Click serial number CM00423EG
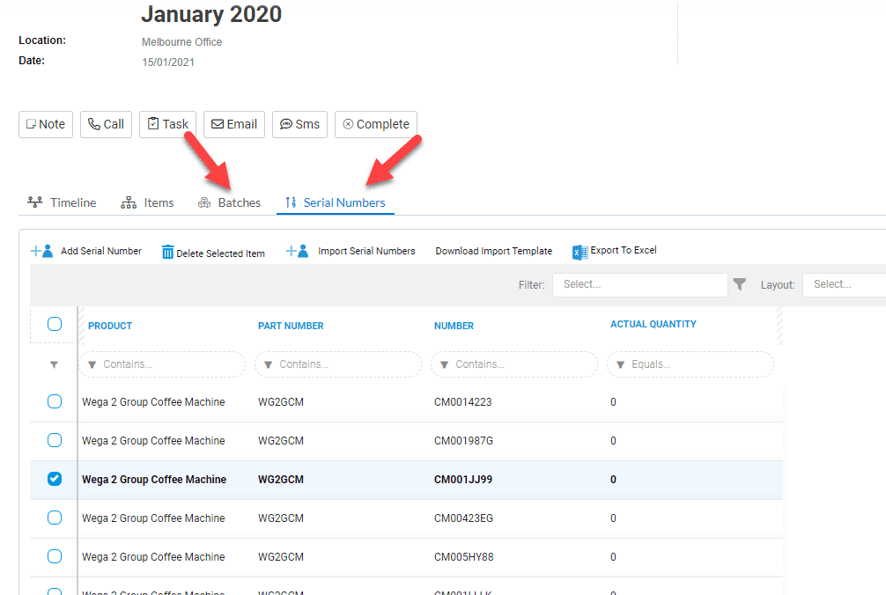 coord(463,518)
